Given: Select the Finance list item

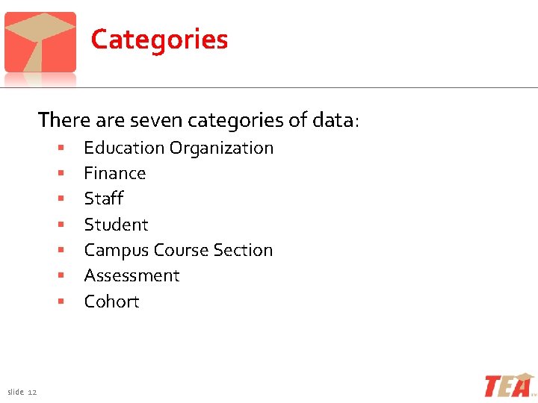Looking at the screenshot, I should pyautogui.click(x=115, y=173).
